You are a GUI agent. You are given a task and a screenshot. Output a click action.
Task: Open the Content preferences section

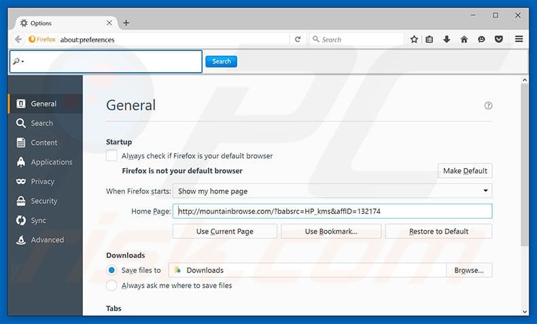(x=46, y=143)
